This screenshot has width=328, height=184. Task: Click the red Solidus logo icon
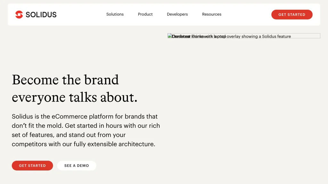coord(19,14)
